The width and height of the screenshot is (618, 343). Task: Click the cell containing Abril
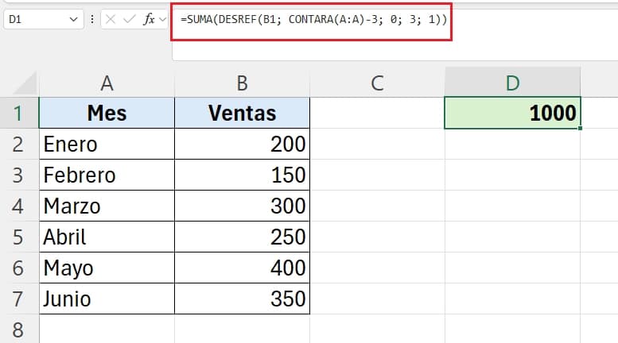click(107, 237)
